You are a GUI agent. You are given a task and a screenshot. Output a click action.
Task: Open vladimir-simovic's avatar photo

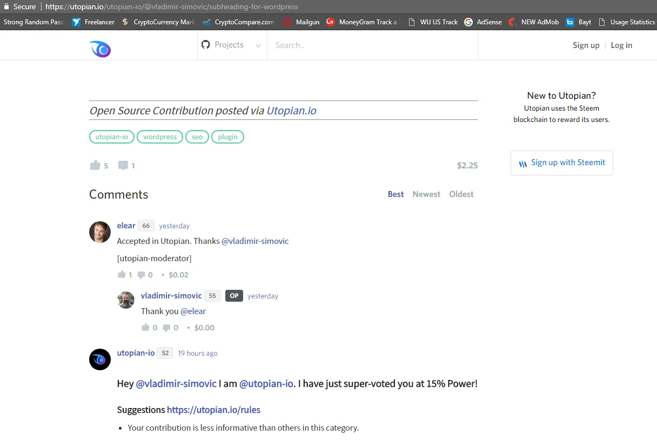[x=126, y=300]
